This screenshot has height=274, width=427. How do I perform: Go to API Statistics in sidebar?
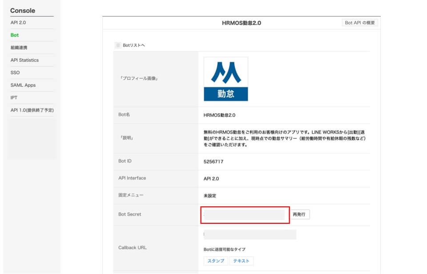[24, 60]
